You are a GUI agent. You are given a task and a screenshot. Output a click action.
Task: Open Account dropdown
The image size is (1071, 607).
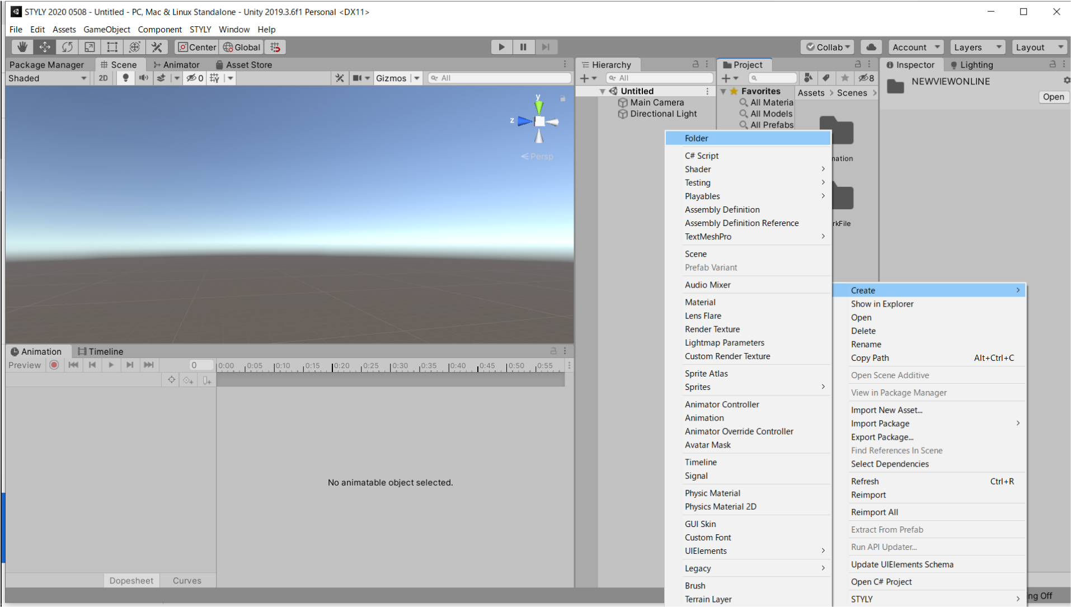(x=915, y=47)
